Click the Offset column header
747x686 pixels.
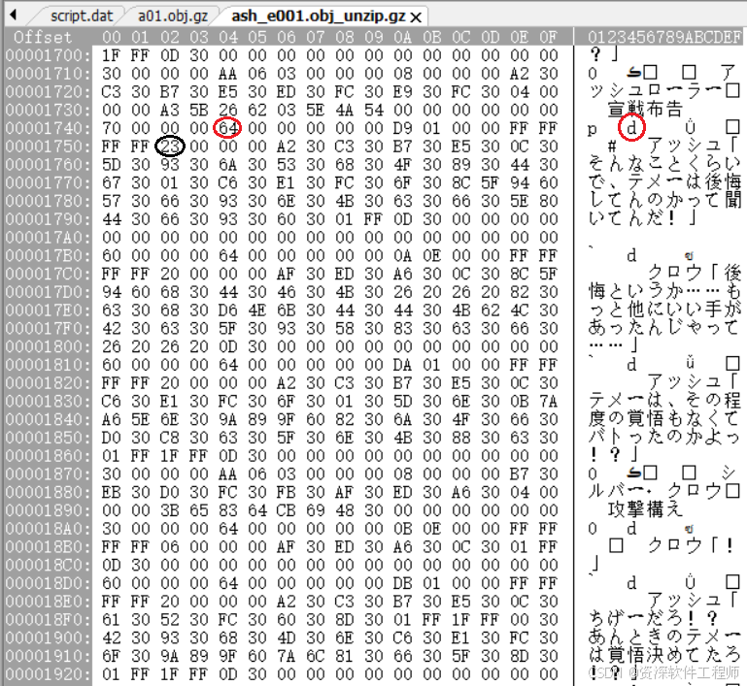(43, 37)
